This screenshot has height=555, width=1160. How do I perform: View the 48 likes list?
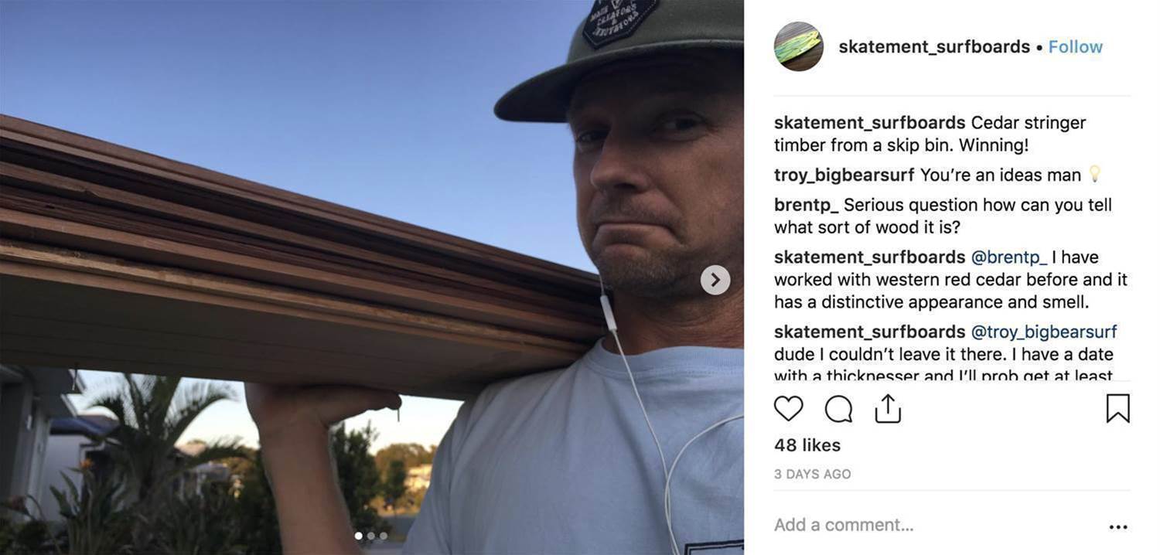point(807,445)
